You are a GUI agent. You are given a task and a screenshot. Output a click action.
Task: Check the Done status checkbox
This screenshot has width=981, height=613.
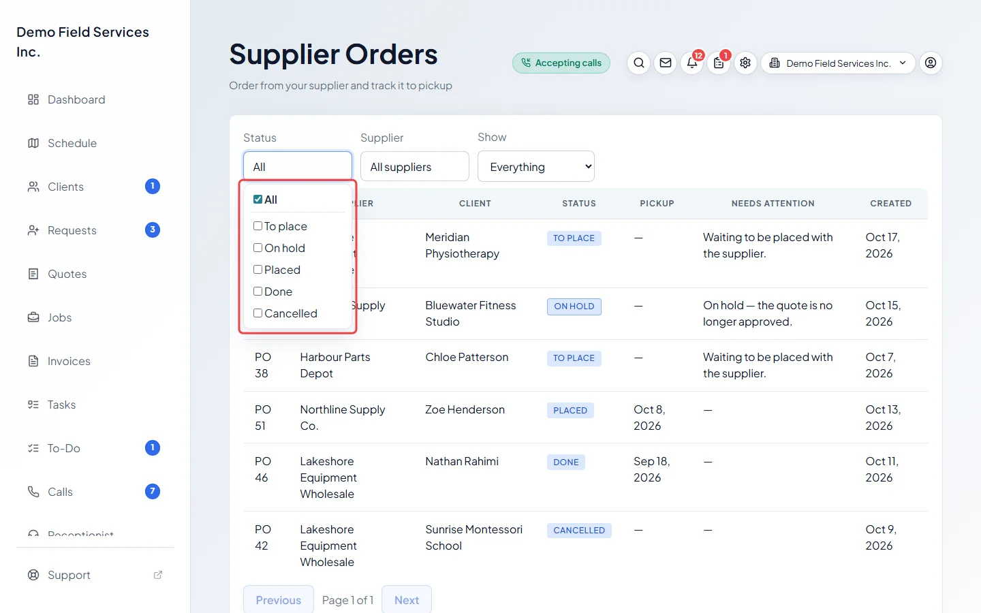click(258, 291)
